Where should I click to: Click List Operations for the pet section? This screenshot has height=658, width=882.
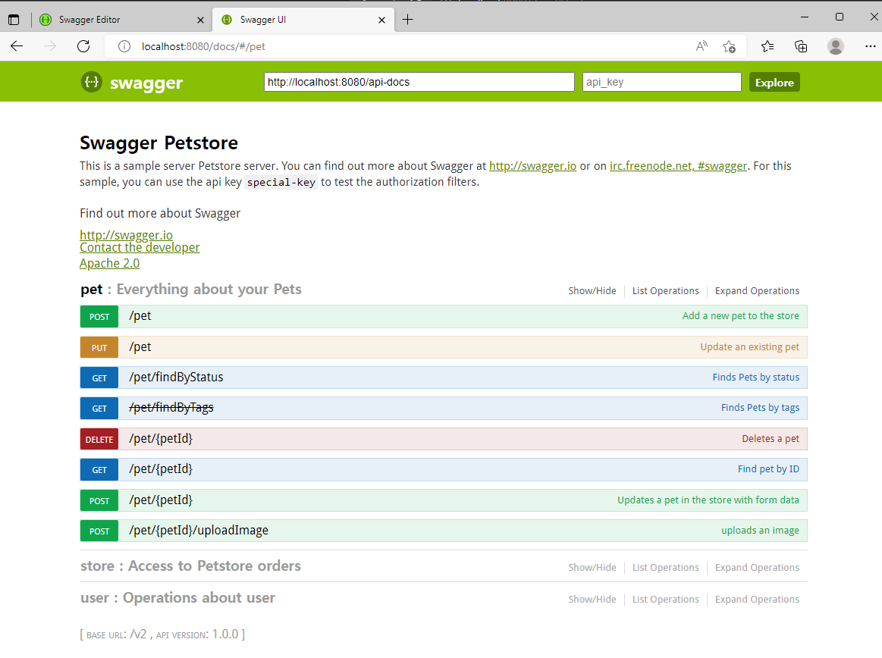665,291
